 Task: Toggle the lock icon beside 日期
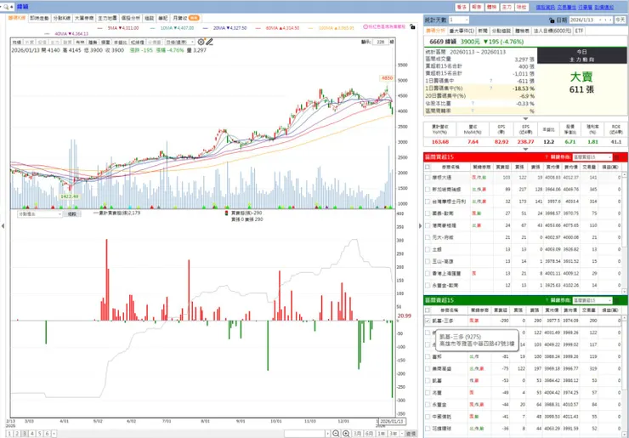tap(552, 20)
